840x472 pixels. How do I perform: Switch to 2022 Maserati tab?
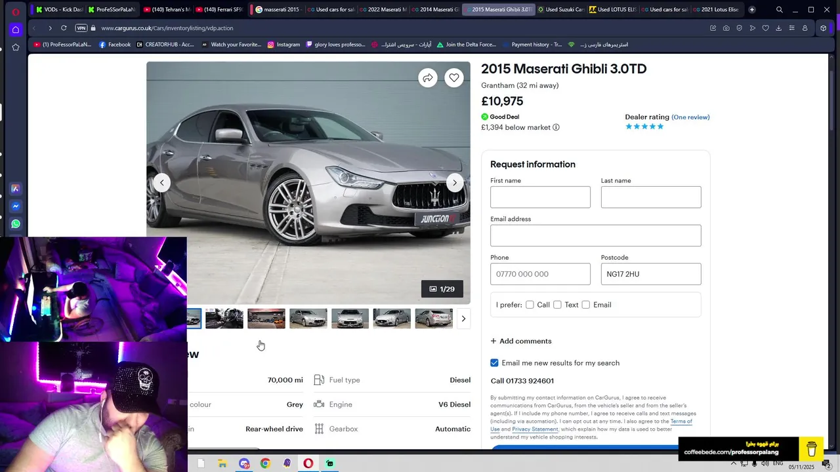click(x=383, y=10)
